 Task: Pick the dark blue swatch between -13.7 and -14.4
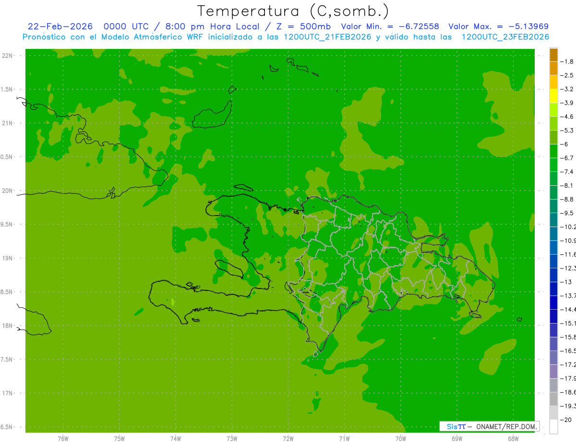[x=553, y=302]
